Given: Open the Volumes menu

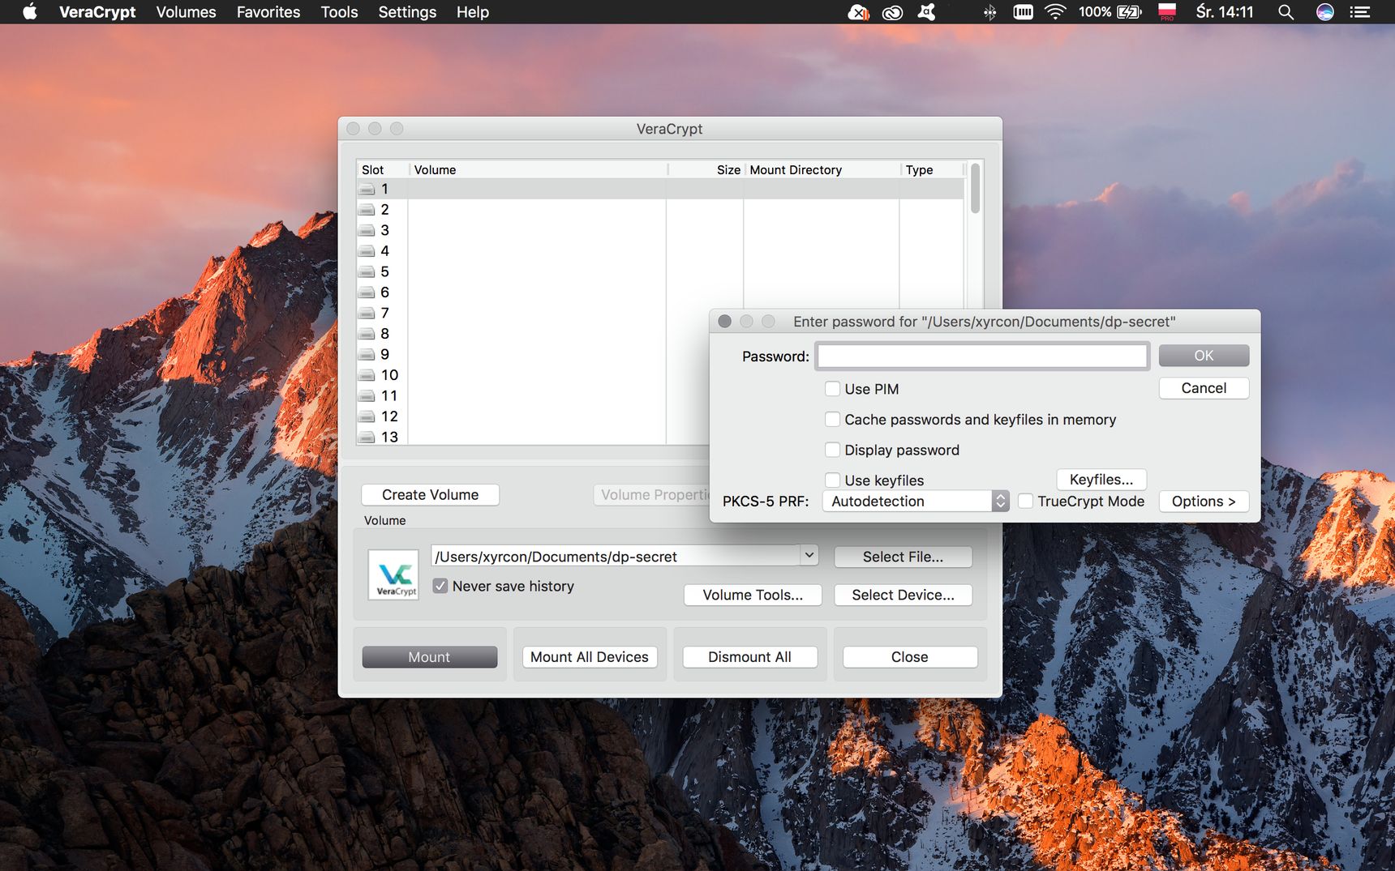Looking at the screenshot, I should pyautogui.click(x=186, y=12).
